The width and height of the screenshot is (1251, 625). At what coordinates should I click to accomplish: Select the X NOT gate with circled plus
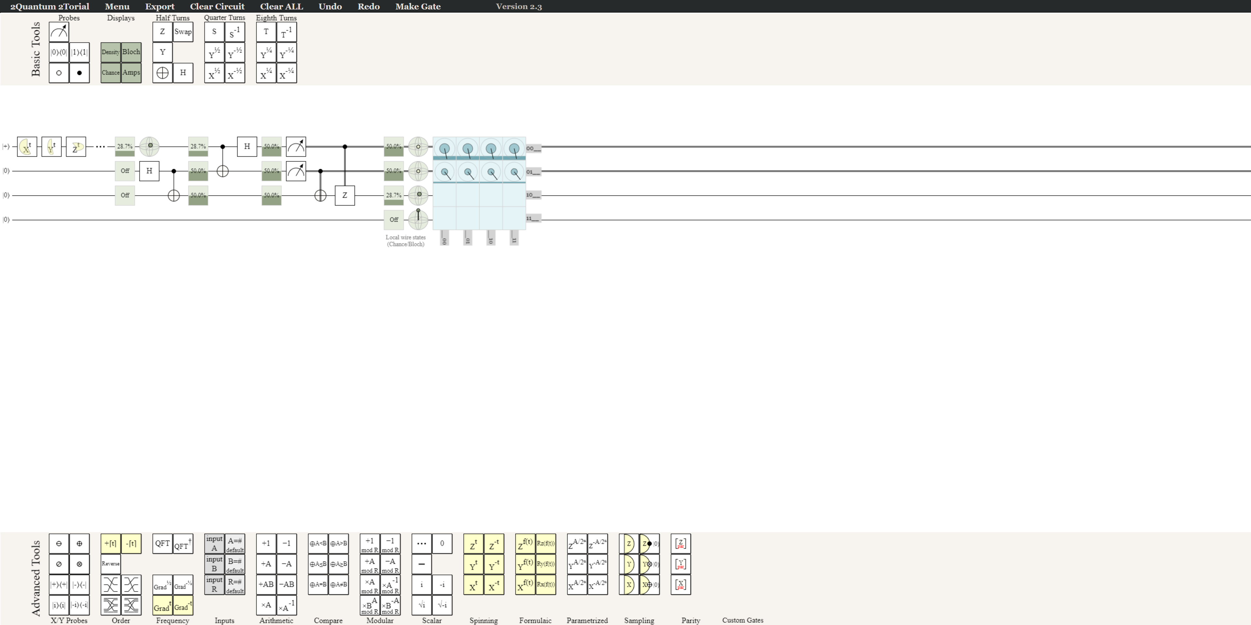[162, 73]
